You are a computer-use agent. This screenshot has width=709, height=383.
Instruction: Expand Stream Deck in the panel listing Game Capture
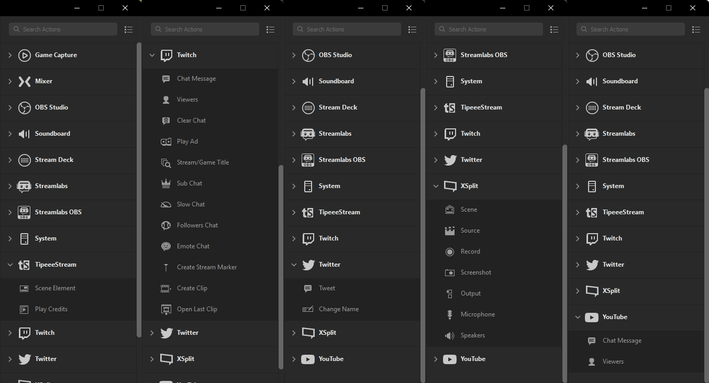tap(10, 160)
